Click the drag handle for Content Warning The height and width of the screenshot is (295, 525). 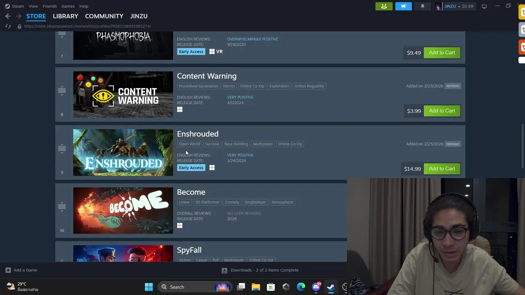point(62,90)
